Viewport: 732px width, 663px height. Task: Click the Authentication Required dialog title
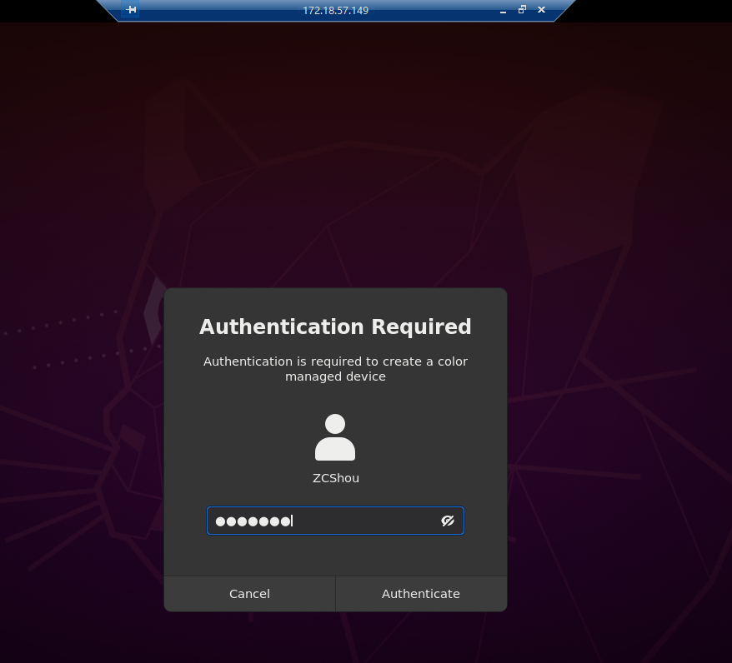tap(335, 327)
